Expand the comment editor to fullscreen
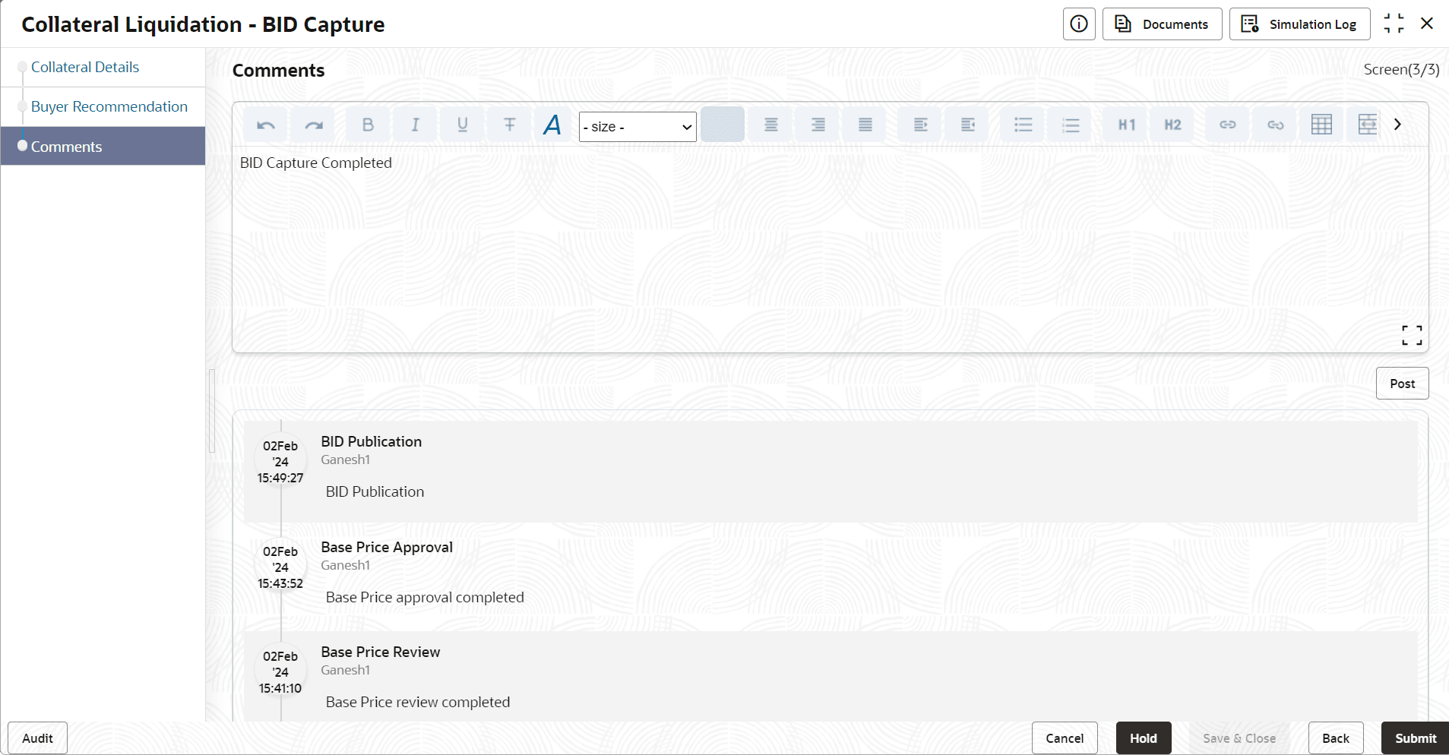This screenshot has height=755, width=1449. click(x=1412, y=335)
